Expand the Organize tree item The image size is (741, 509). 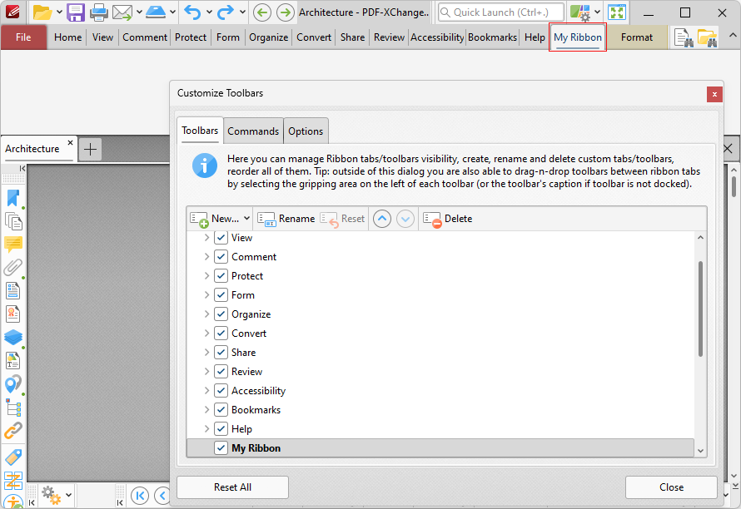click(206, 314)
